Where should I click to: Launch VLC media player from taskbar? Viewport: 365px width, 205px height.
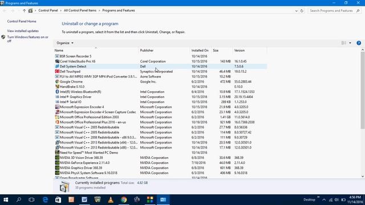pos(111,200)
